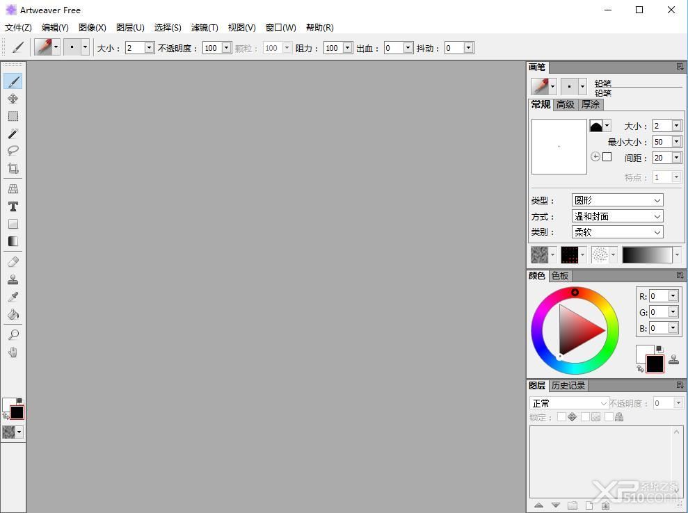Open the 方式 dropdown showing 温和封面
This screenshot has height=513, width=688.
pyautogui.click(x=617, y=216)
